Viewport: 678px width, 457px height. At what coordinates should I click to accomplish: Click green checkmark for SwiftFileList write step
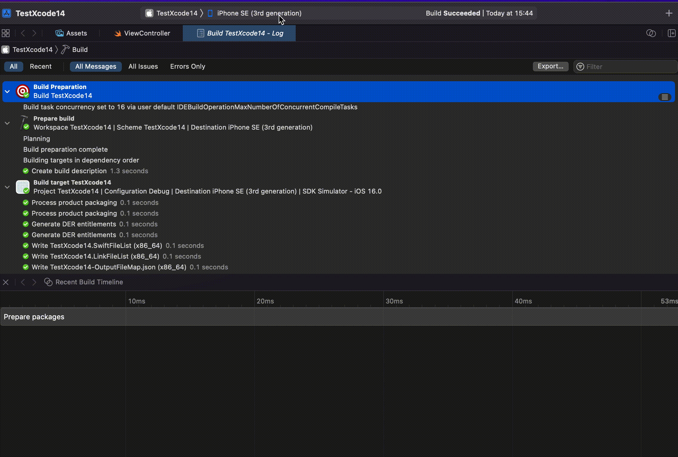point(26,246)
